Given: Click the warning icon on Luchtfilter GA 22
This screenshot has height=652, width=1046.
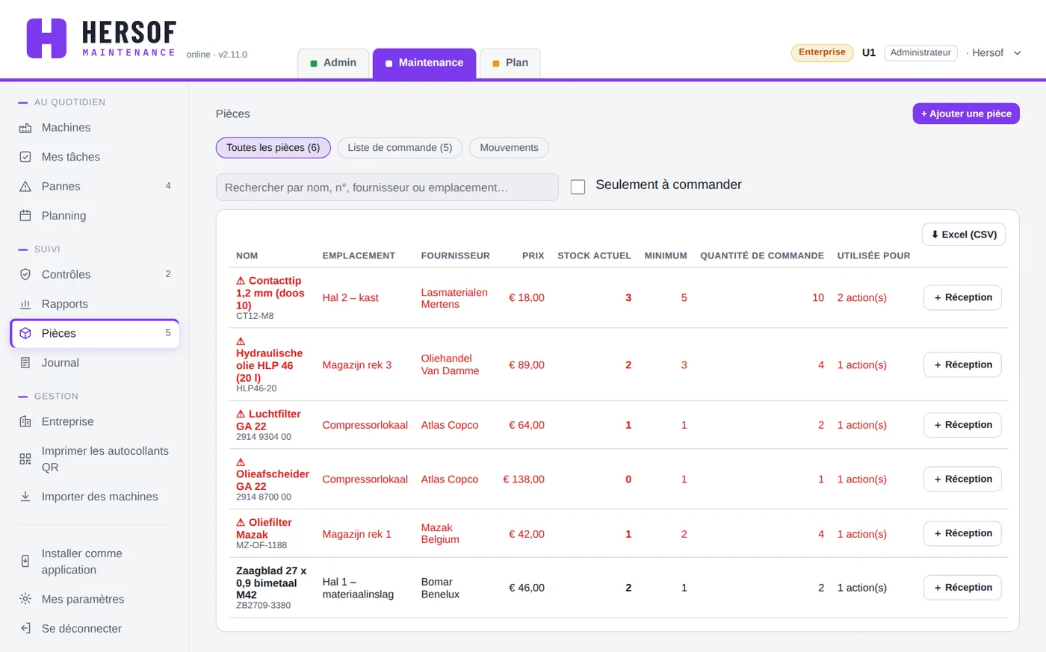Looking at the screenshot, I should click(241, 414).
